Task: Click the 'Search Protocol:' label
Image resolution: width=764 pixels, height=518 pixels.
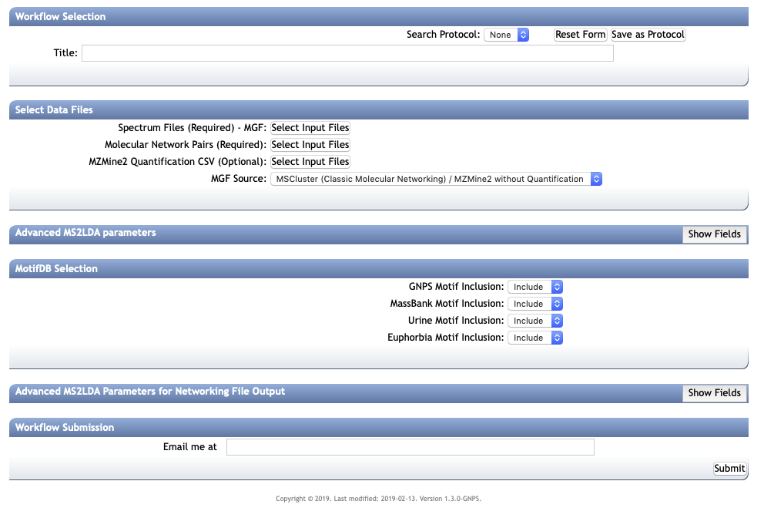Action: (x=444, y=35)
